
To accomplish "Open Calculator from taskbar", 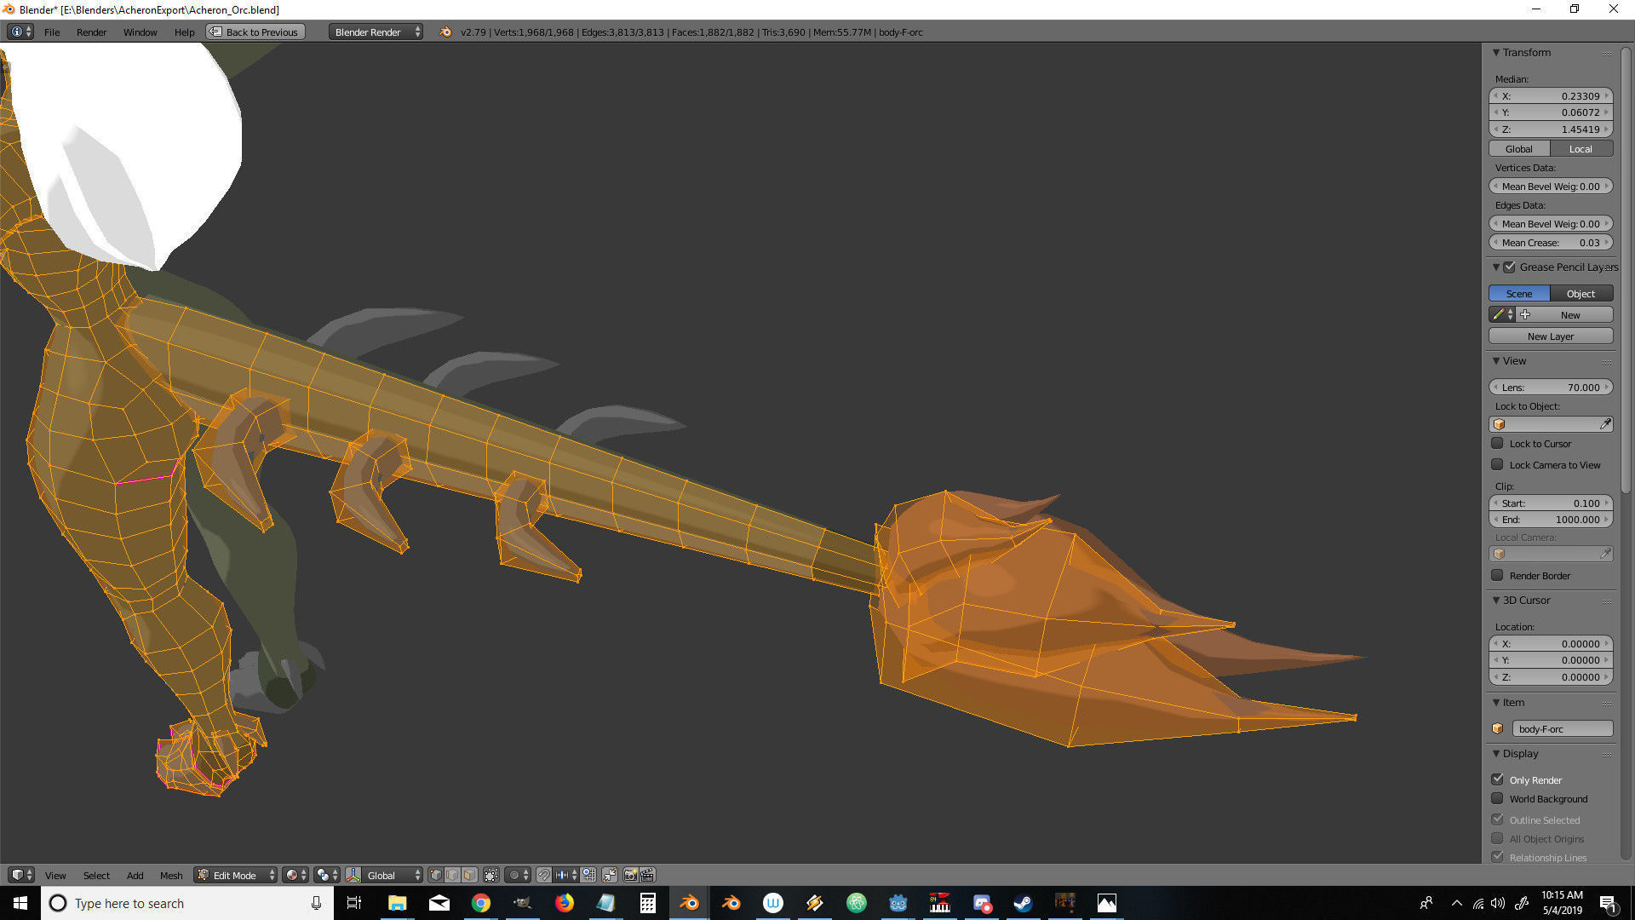I will click(647, 903).
